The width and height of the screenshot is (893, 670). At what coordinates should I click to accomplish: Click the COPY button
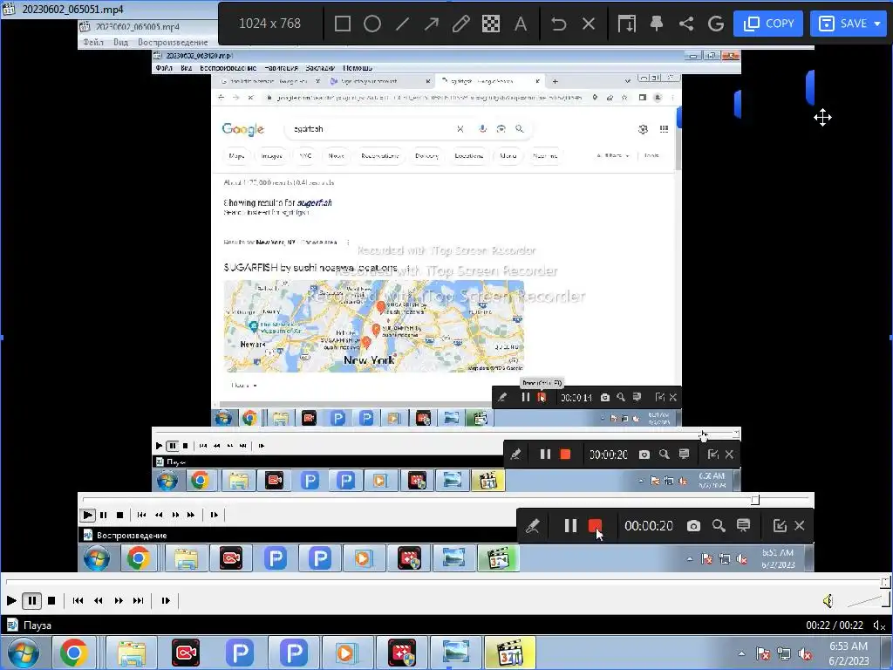pos(768,24)
